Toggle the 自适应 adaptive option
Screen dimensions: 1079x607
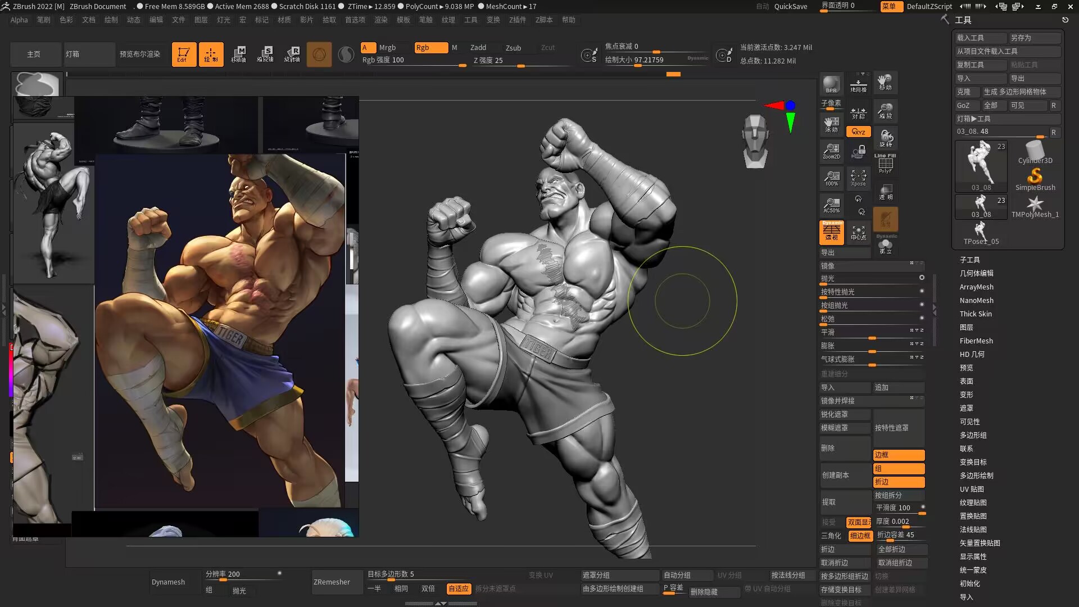(x=458, y=588)
